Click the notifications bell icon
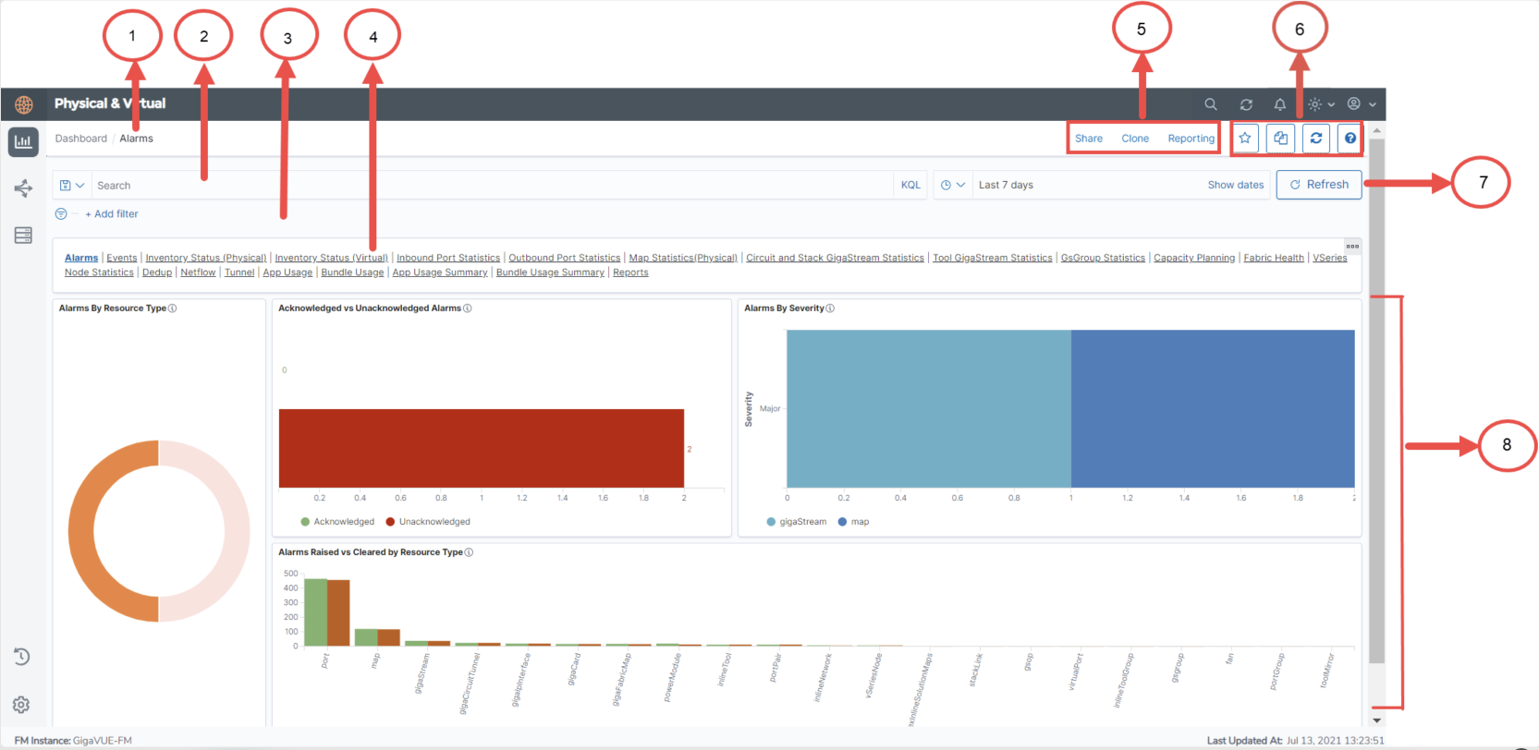This screenshot has width=1539, height=750. (x=1279, y=104)
